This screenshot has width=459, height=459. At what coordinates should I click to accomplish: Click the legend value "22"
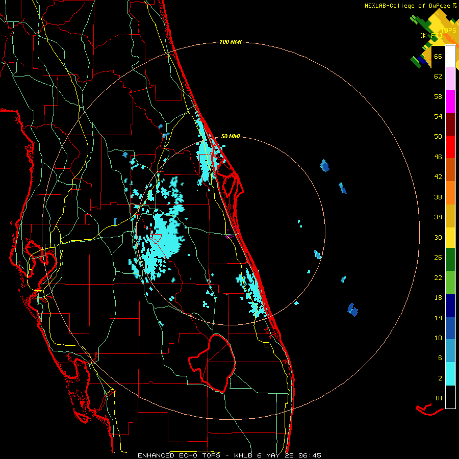click(438, 277)
